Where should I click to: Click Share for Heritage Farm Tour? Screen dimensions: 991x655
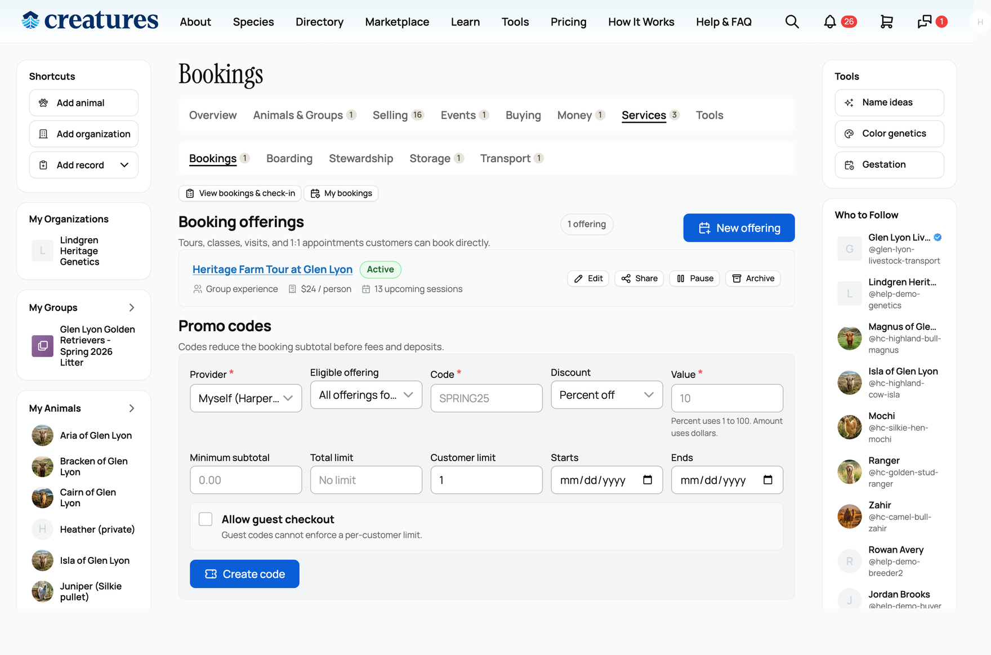pyautogui.click(x=639, y=278)
